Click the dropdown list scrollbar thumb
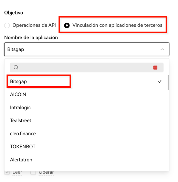 pyautogui.click(x=168, y=82)
